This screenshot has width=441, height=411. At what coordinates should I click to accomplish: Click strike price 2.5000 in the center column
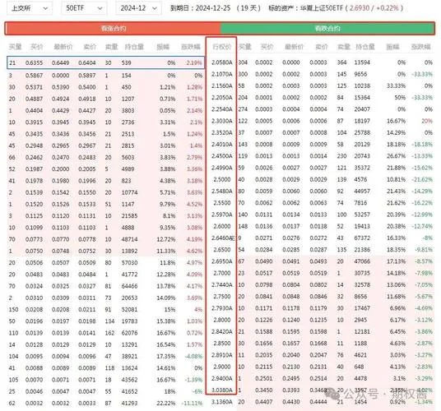tap(222, 179)
